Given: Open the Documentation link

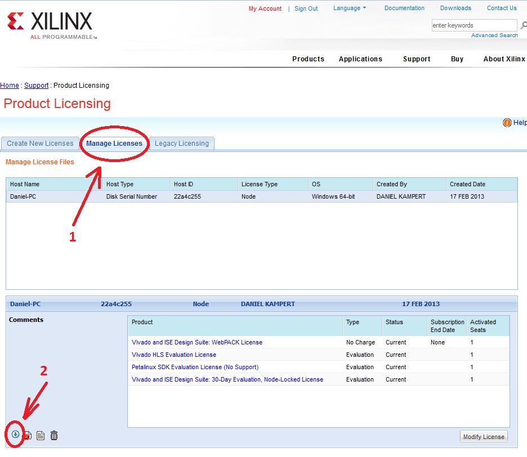Looking at the screenshot, I should (x=404, y=8).
